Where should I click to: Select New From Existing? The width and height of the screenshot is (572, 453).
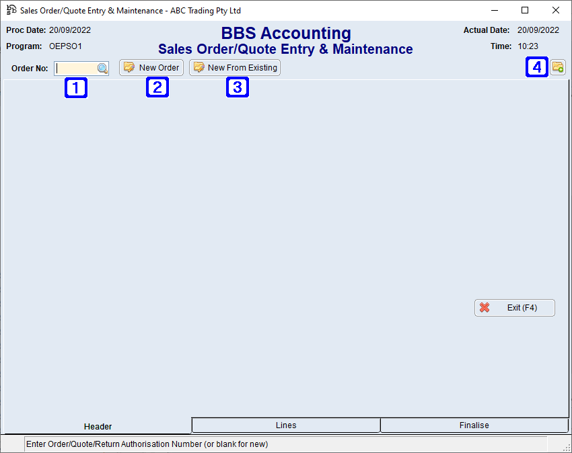pyautogui.click(x=234, y=67)
